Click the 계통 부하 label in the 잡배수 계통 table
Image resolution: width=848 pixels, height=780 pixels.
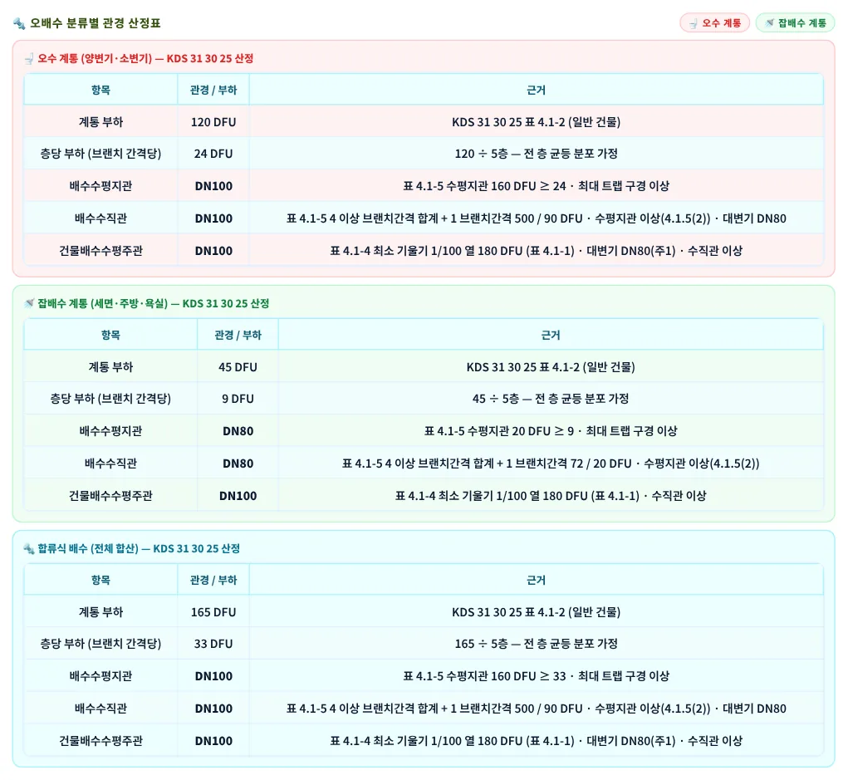coord(110,366)
